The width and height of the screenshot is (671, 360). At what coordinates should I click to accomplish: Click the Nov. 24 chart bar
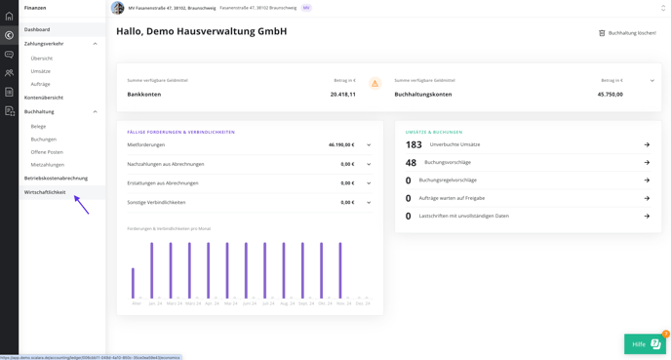pyautogui.click(x=340, y=270)
